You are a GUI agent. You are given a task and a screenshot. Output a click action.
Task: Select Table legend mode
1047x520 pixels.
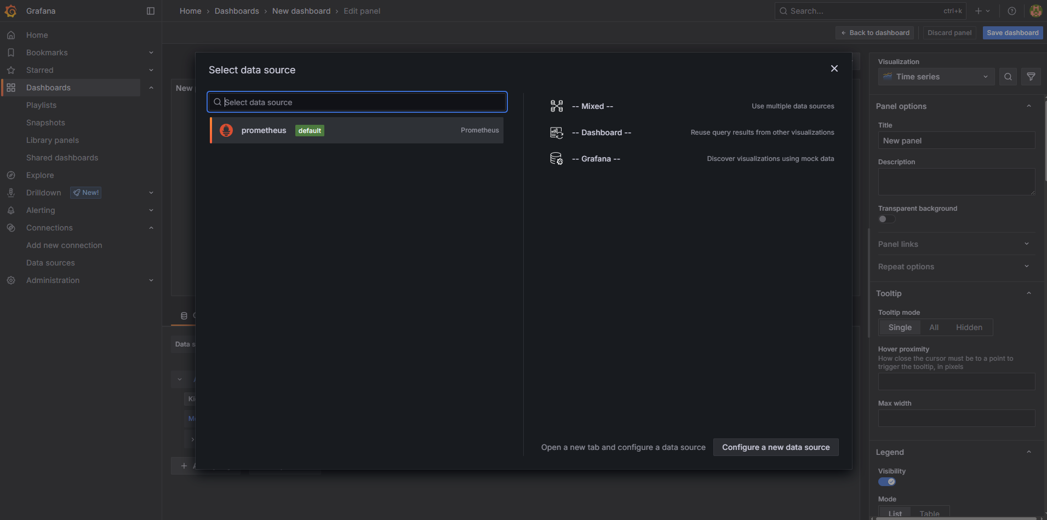[930, 513]
